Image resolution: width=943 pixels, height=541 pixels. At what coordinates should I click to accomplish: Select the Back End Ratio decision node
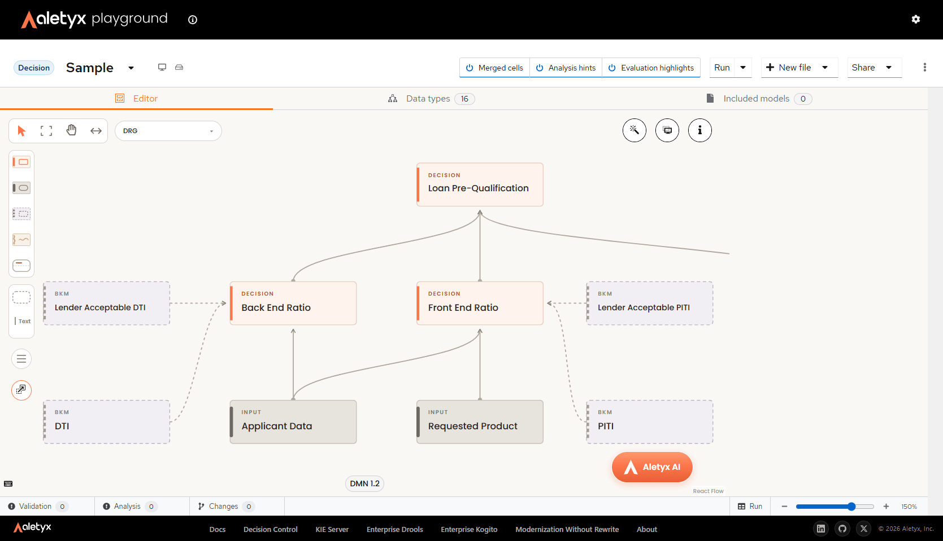point(293,303)
